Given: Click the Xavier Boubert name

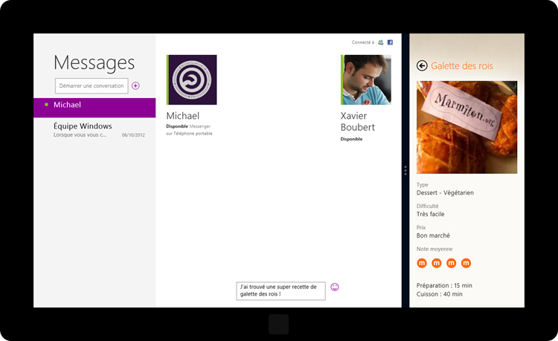Looking at the screenshot, I should tap(358, 122).
